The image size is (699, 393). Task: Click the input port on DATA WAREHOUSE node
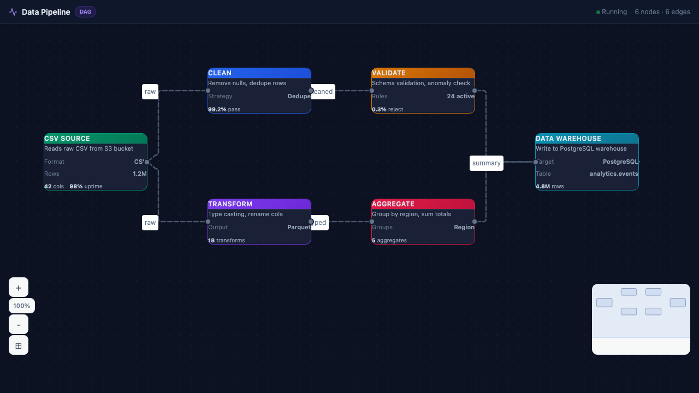(536, 162)
